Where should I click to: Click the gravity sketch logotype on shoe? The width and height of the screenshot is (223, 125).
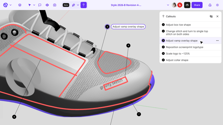tap(111, 84)
